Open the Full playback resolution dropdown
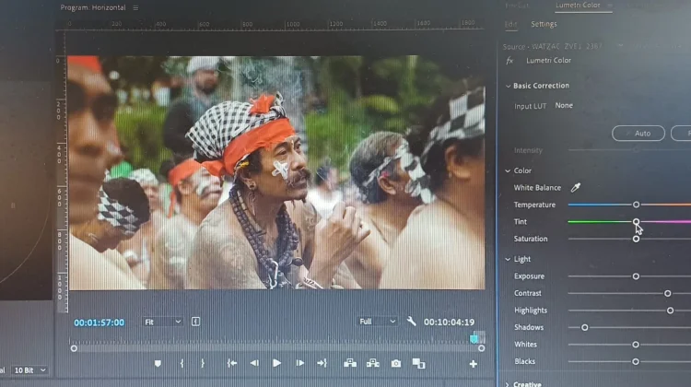Image resolution: width=691 pixels, height=387 pixels. (x=377, y=322)
